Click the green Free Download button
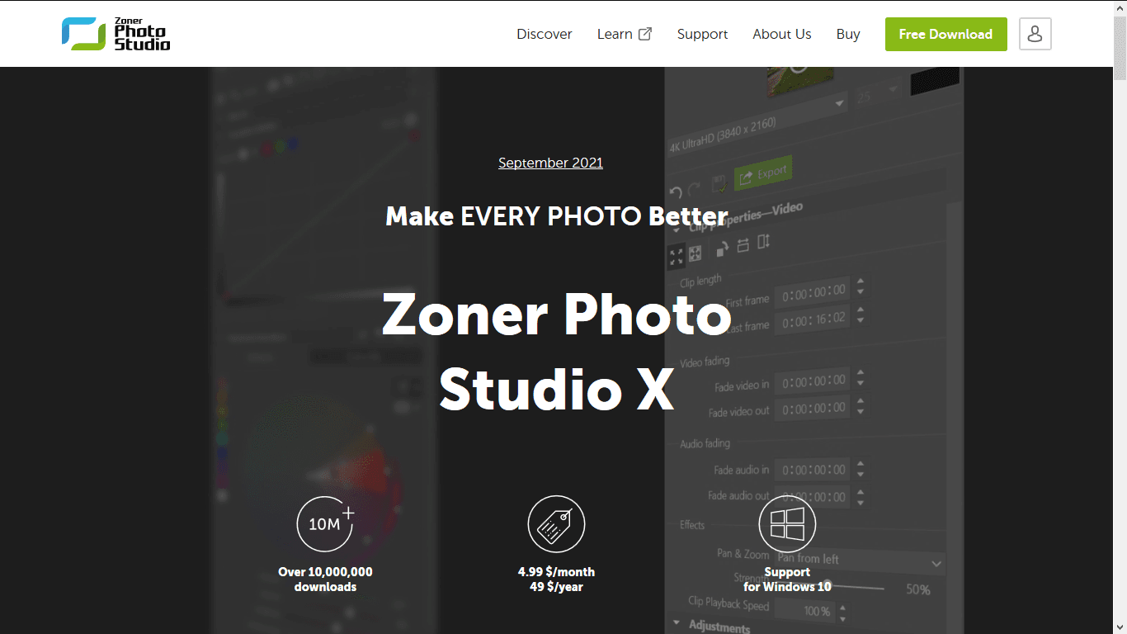The height and width of the screenshot is (634, 1127). click(x=946, y=34)
